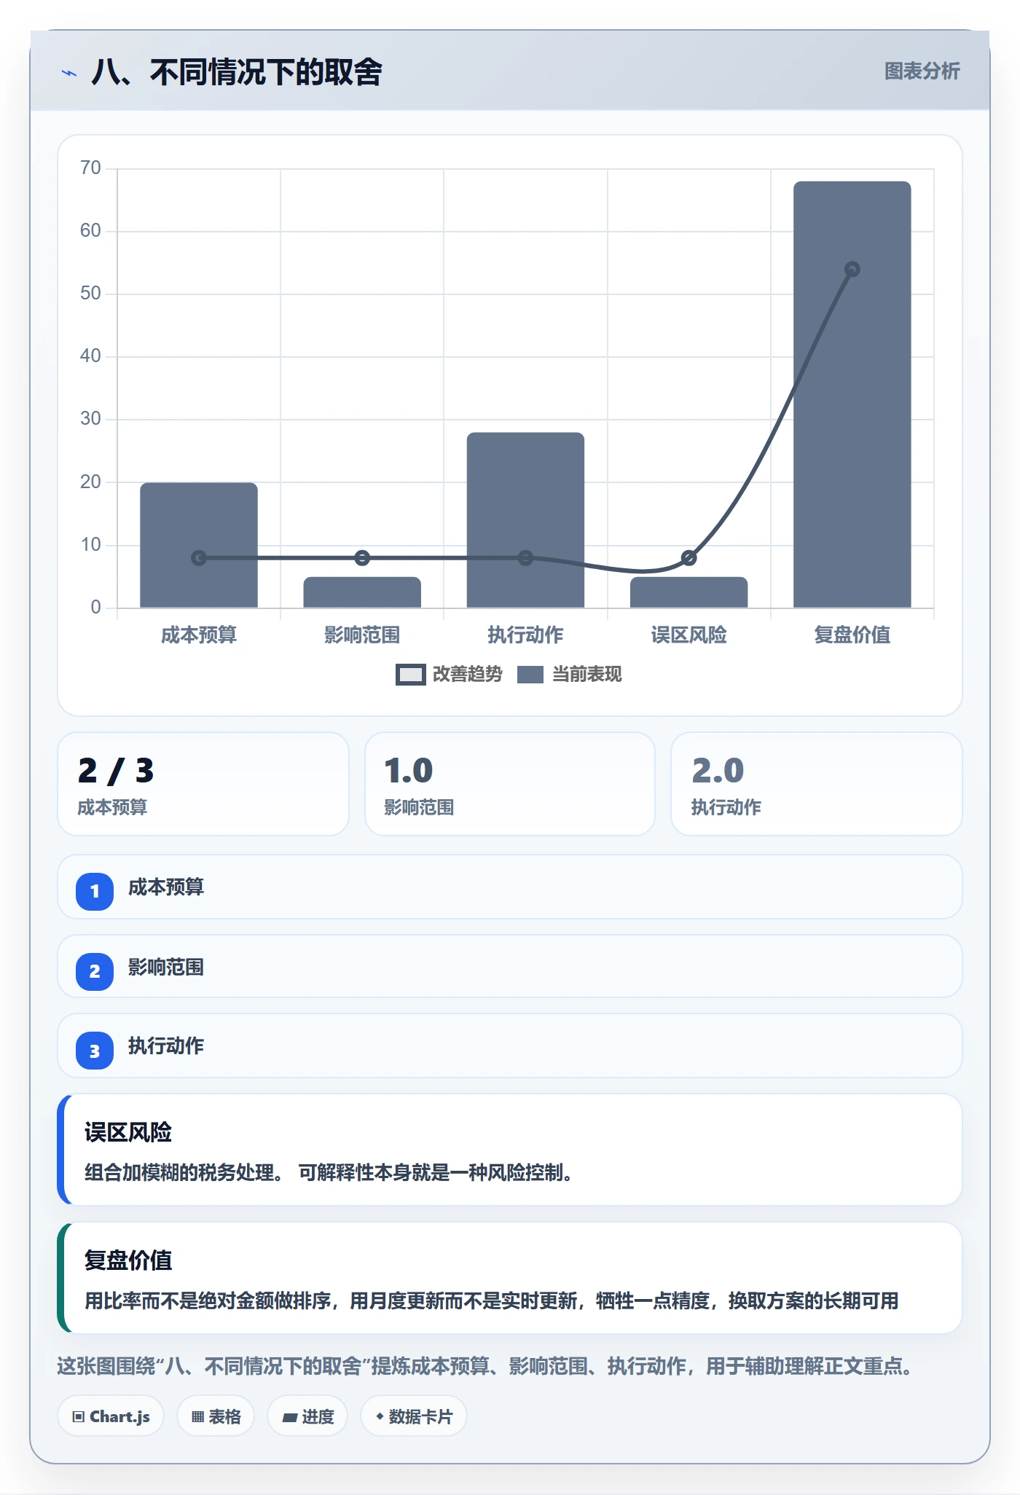Click the 影响范围 bar in the chart
The height and width of the screenshot is (1495, 1020).
click(362, 592)
